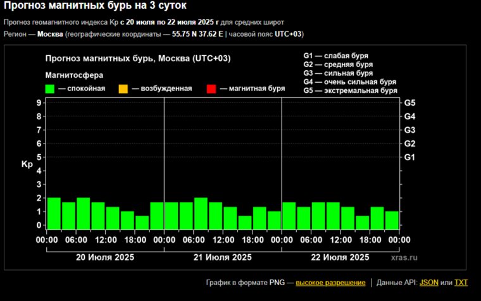Click the 20 Июля 2025 date label
481x301 pixels.
(105, 257)
